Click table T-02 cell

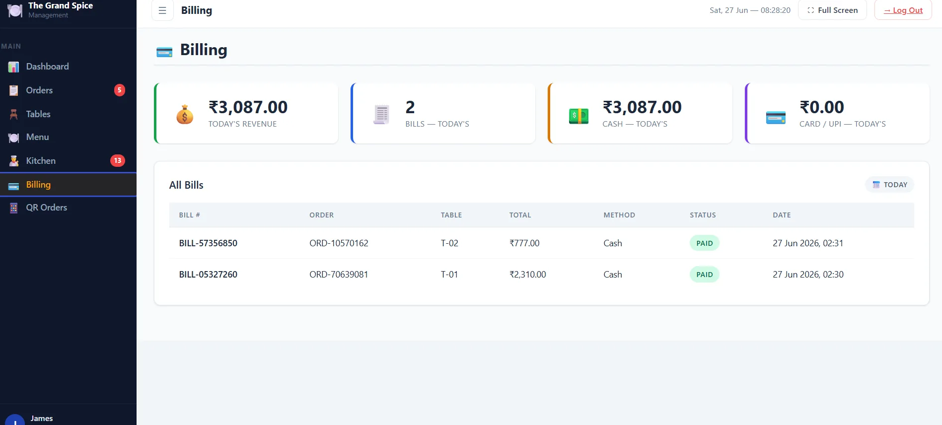(x=449, y=243)
